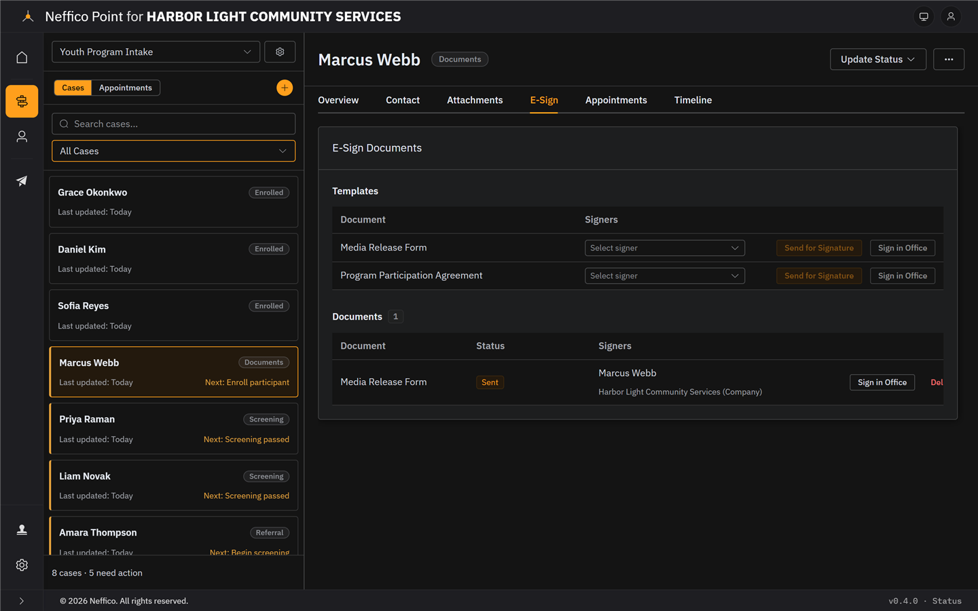The width and height of the screenshot is (978, 611).
Task: Click the Documents count badge '1'
Action: (395, 316)
